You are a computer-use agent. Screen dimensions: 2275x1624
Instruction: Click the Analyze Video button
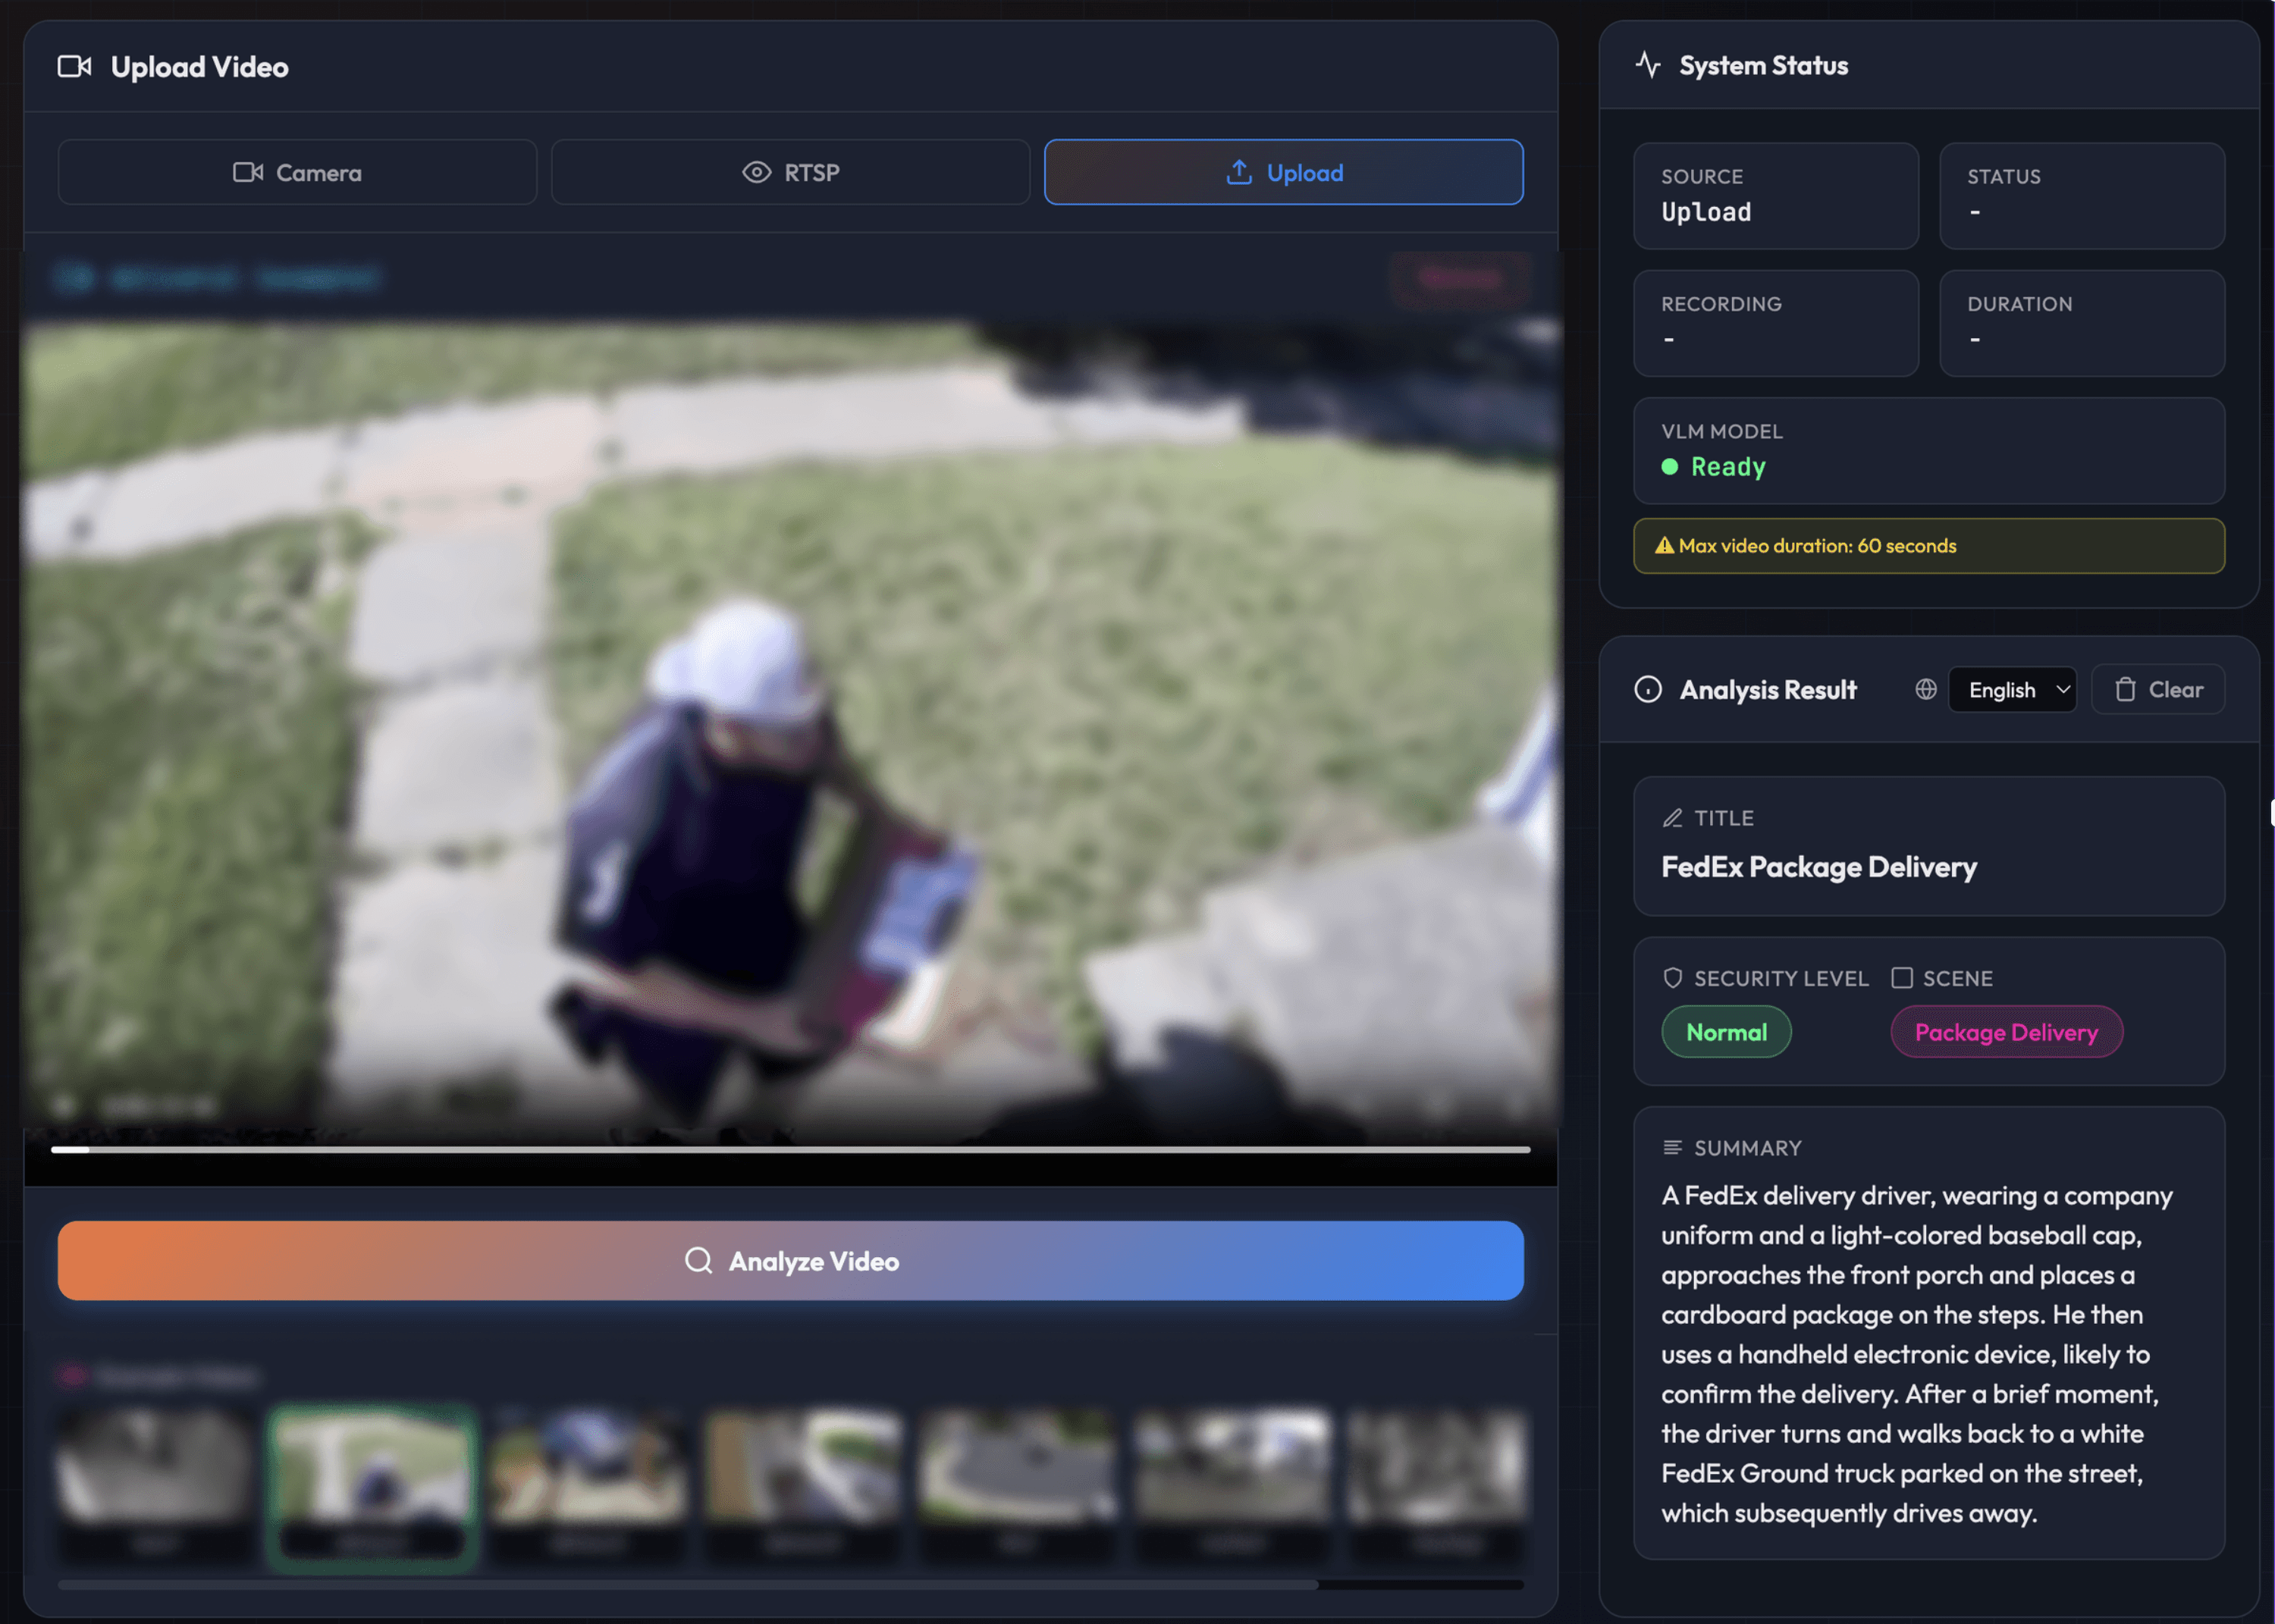(790, 1260)
